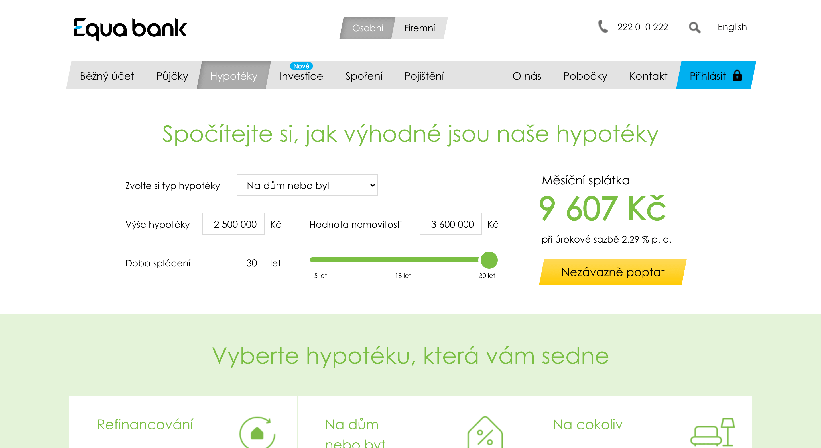Open the Na dům nebo byt card
The image size is (821, 448).
355,433
